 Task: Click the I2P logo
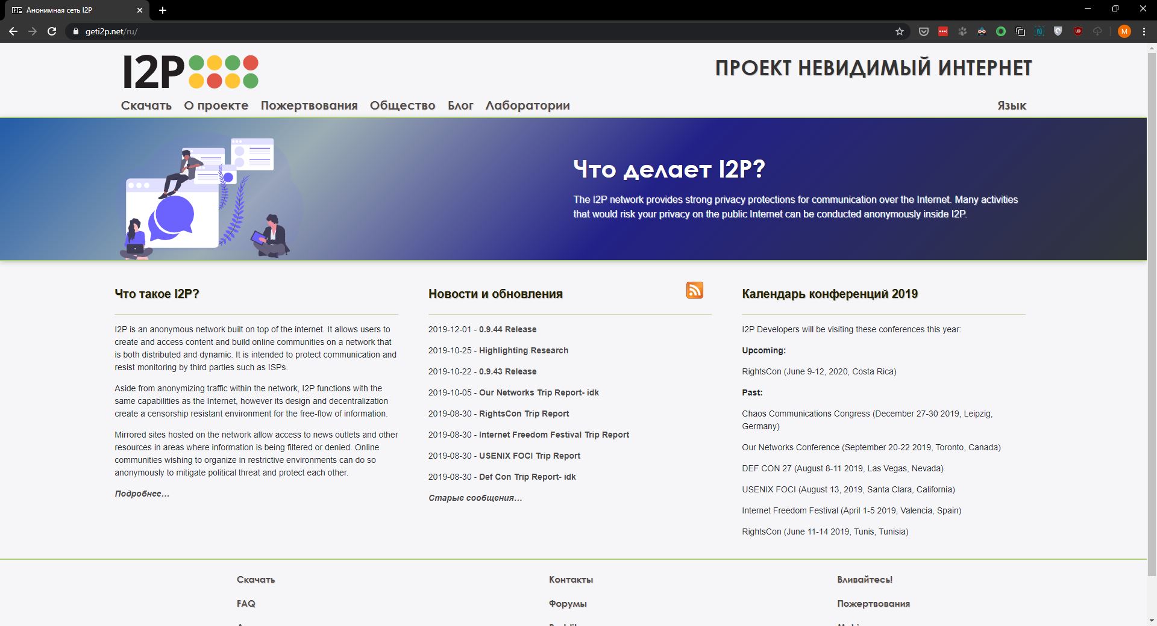190,72
